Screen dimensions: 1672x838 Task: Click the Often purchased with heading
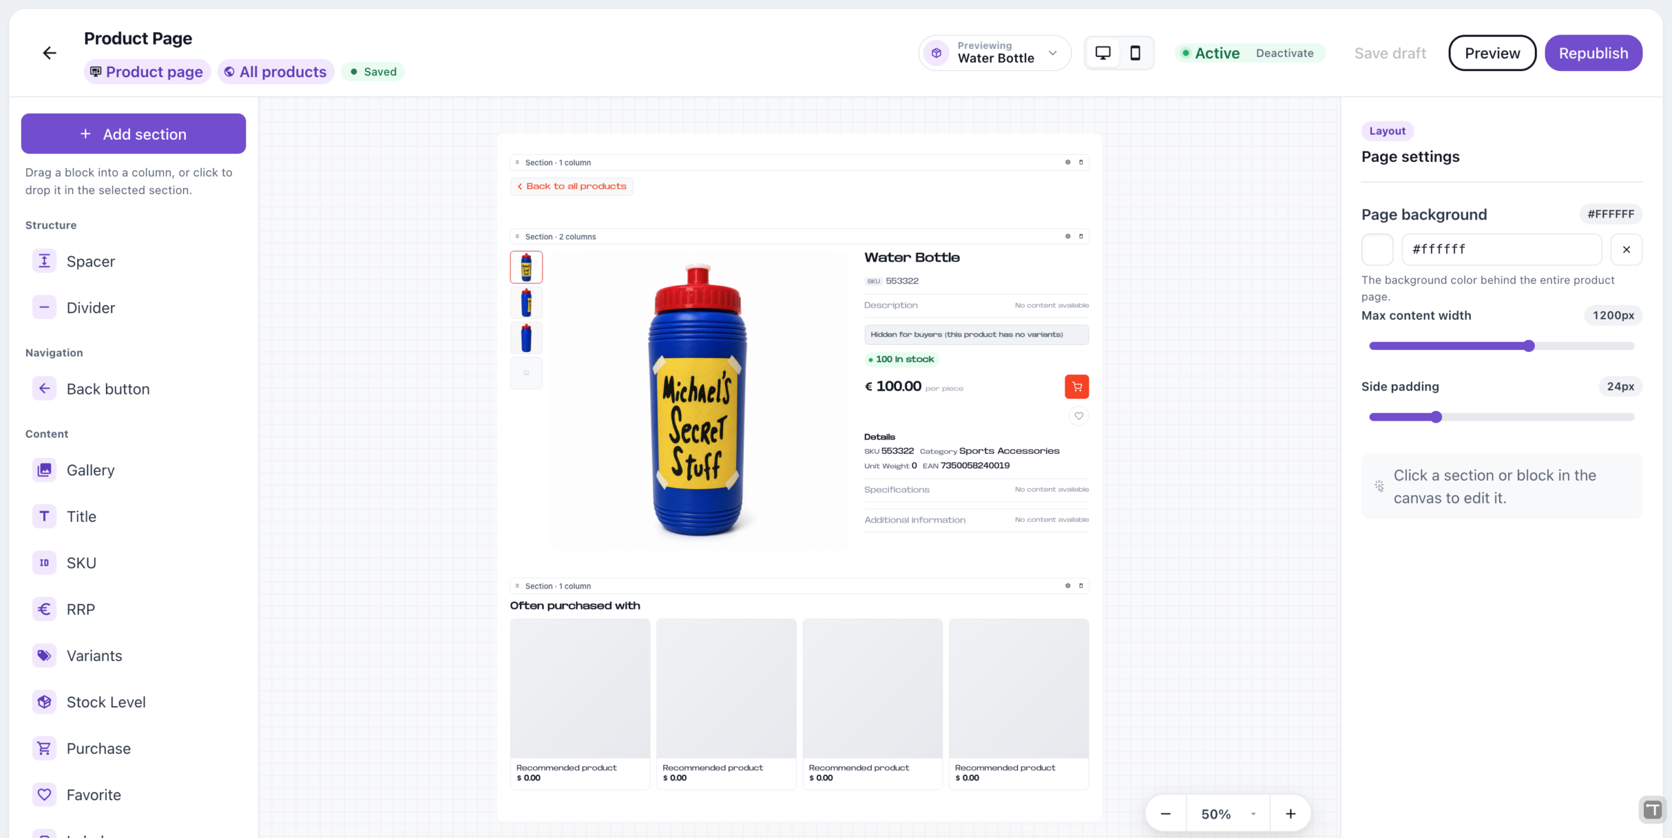[575, 605]
